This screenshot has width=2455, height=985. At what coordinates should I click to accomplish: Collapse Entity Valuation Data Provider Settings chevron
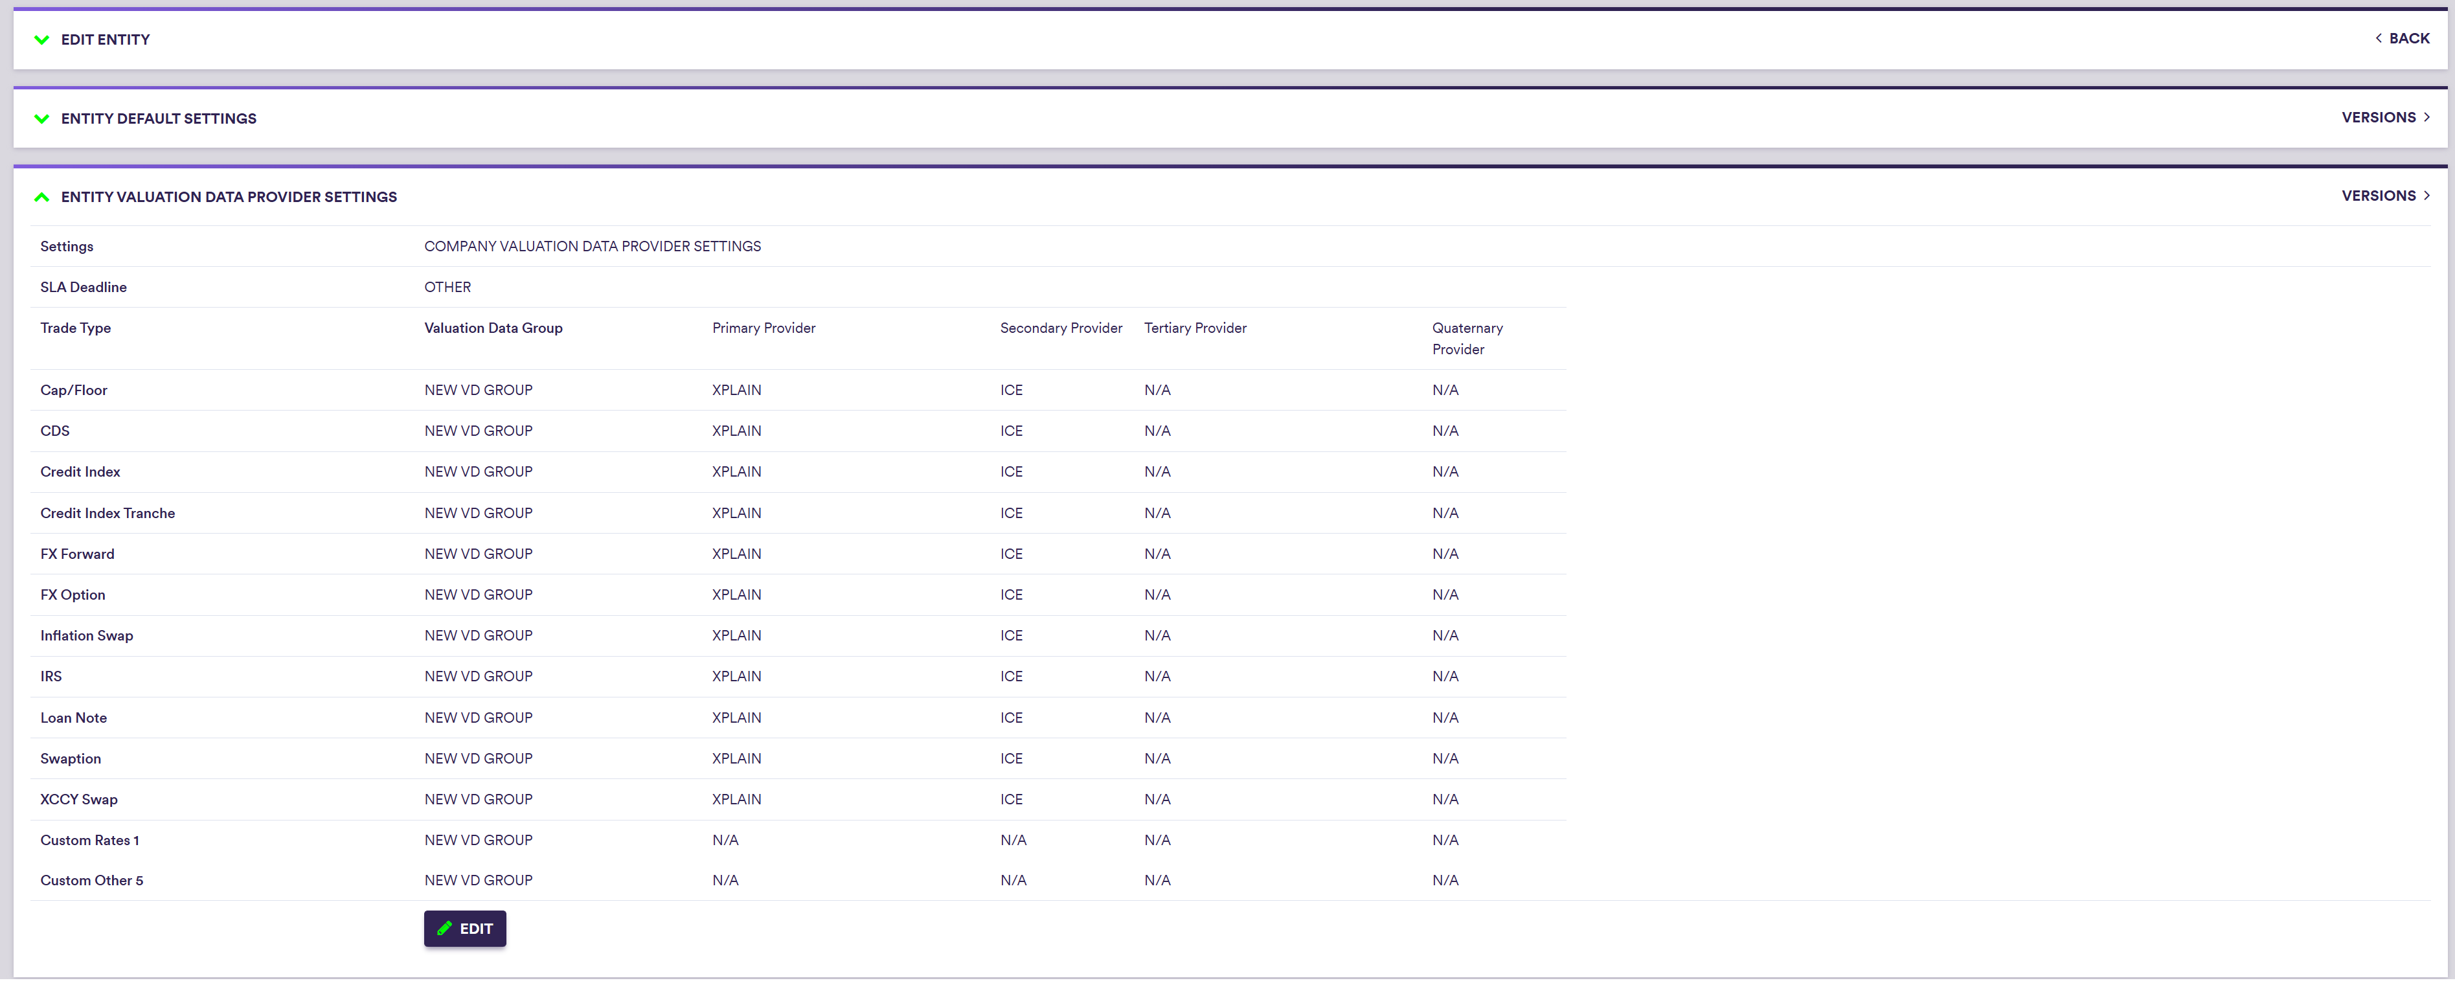[x=41, y=197]
